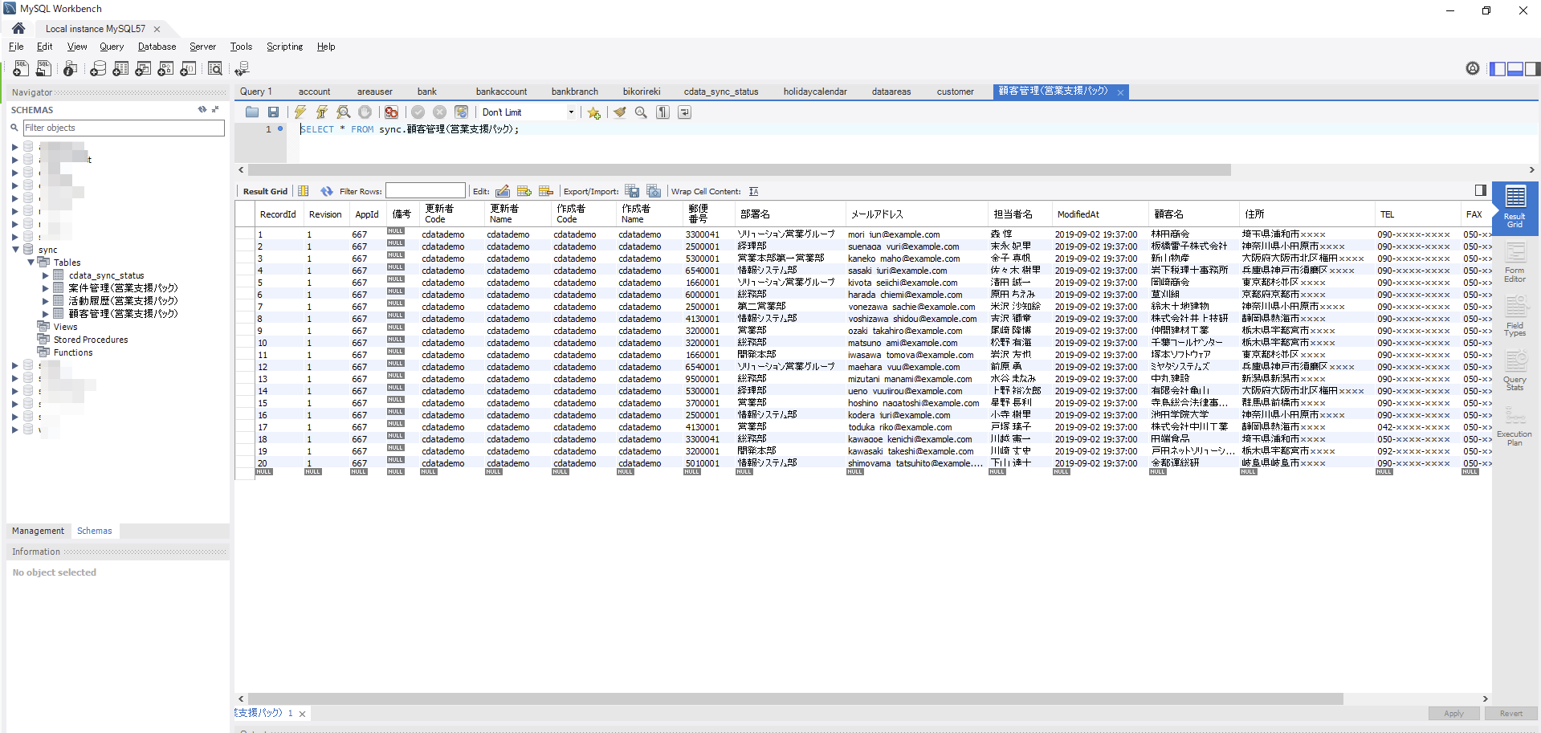
Task: Create a new schema icon
Action: (x=98, y=69)
